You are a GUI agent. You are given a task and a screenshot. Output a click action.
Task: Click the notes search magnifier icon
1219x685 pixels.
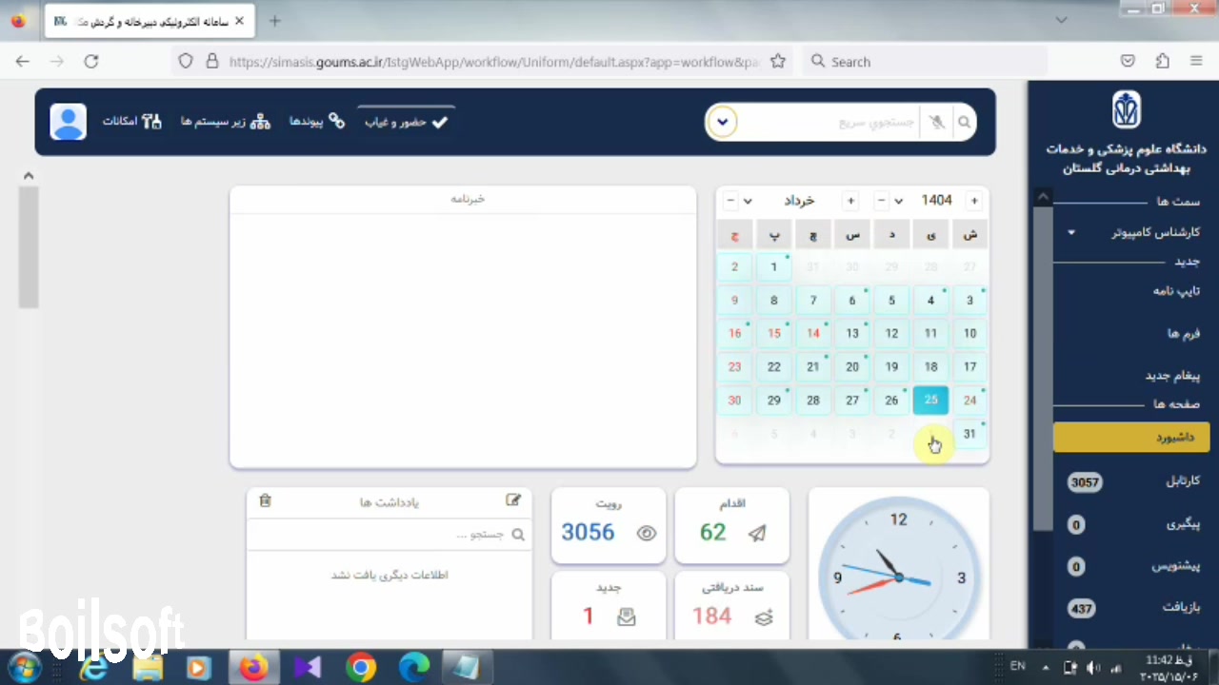coord(518,535)
